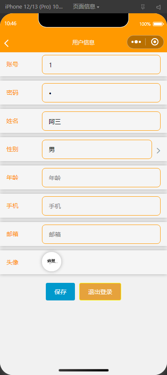Tap the battery indicator in the status bar
The image size is (167, 375).
(x=158, y=24)
